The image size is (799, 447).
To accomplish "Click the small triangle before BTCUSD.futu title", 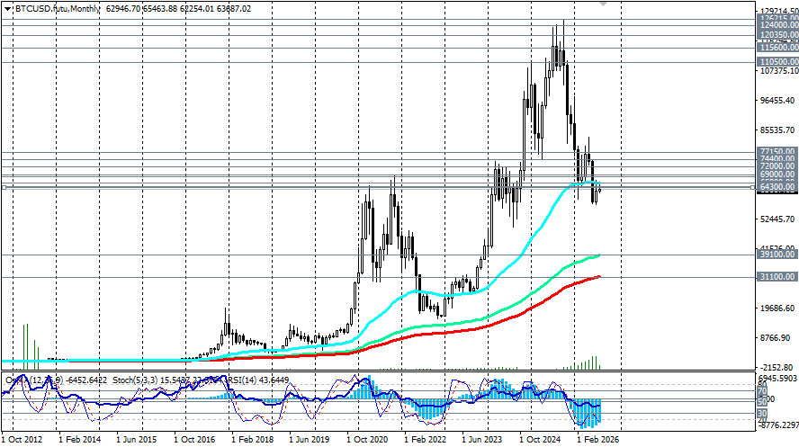I will [x=7, y=9].
